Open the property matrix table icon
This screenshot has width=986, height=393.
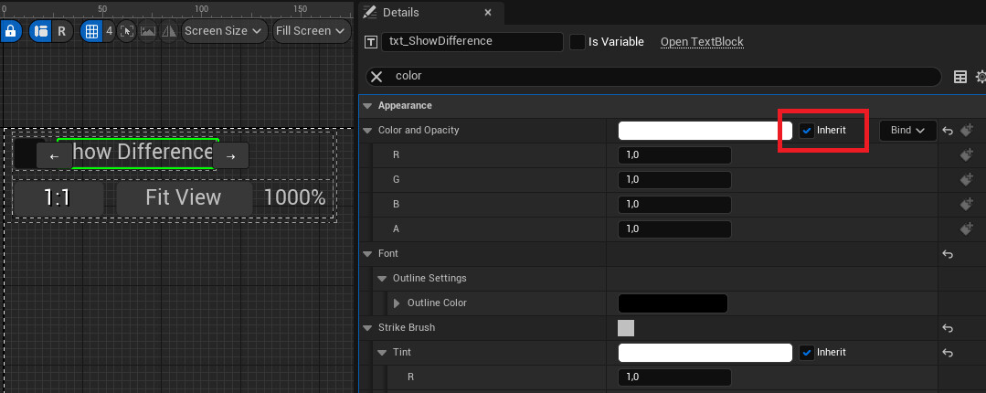pyautogui.click(x=960, y=77)
